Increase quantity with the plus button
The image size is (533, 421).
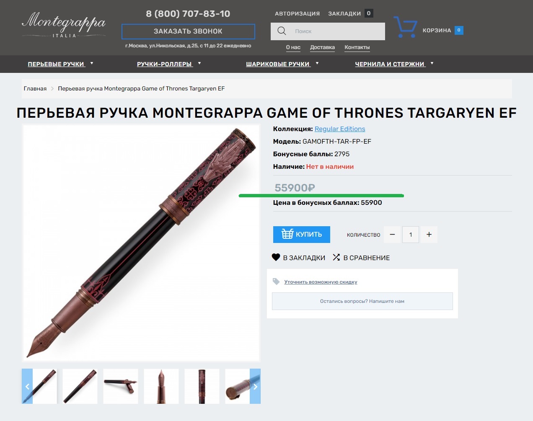point(429,235)
